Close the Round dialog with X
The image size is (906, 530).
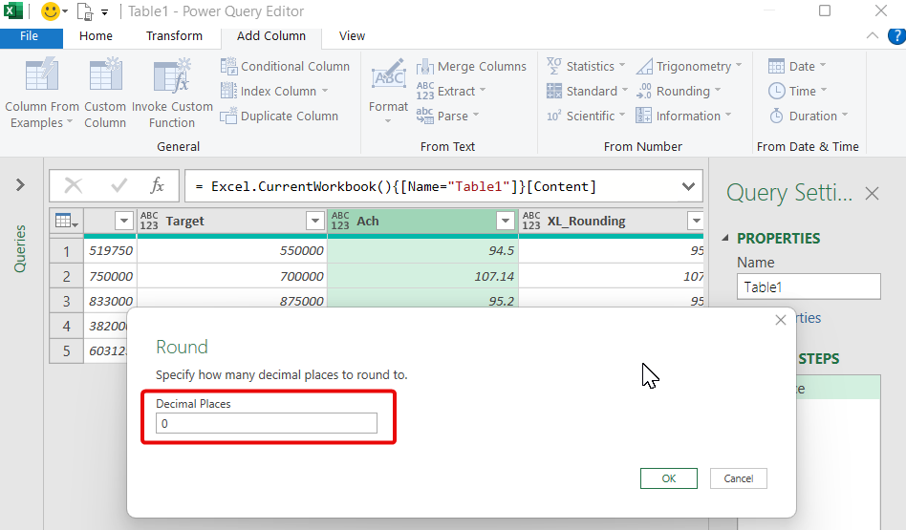pos(781,321)
